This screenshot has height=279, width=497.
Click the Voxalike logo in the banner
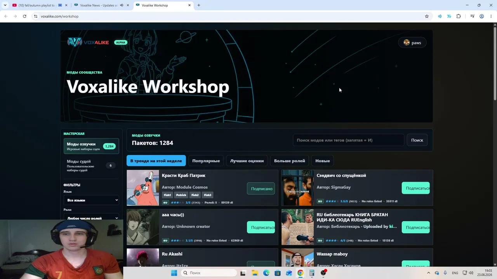click(88, 42)
